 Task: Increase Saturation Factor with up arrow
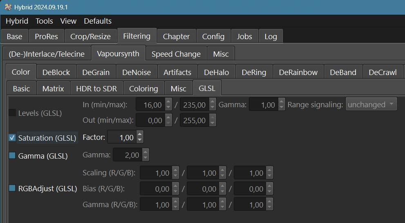point(140,135)
